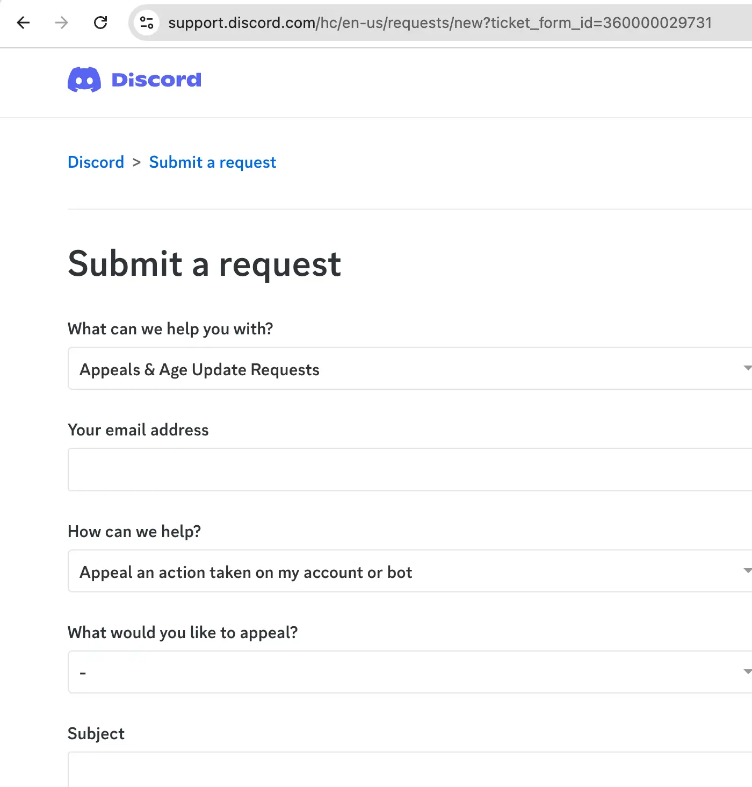The image size is (752, 787).
Task: Click the Subject input field
Action: click(x=410, y=770)
